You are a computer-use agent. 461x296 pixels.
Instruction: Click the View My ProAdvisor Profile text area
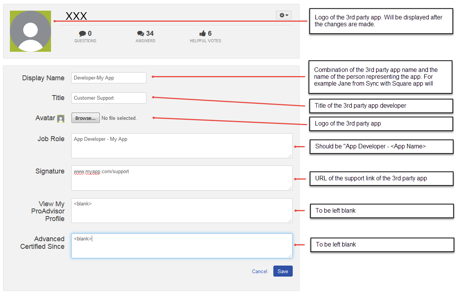coord(182,210)
